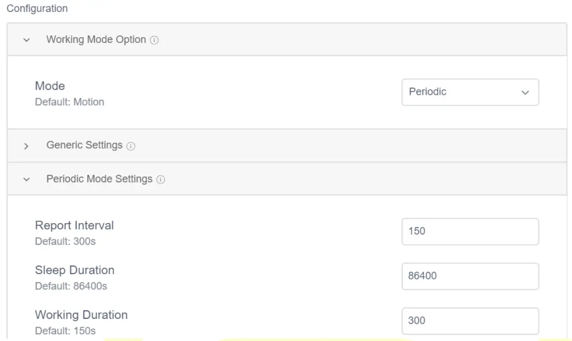Collapse Periodic Mode Settings via its chevron

(x=27, y=180)
